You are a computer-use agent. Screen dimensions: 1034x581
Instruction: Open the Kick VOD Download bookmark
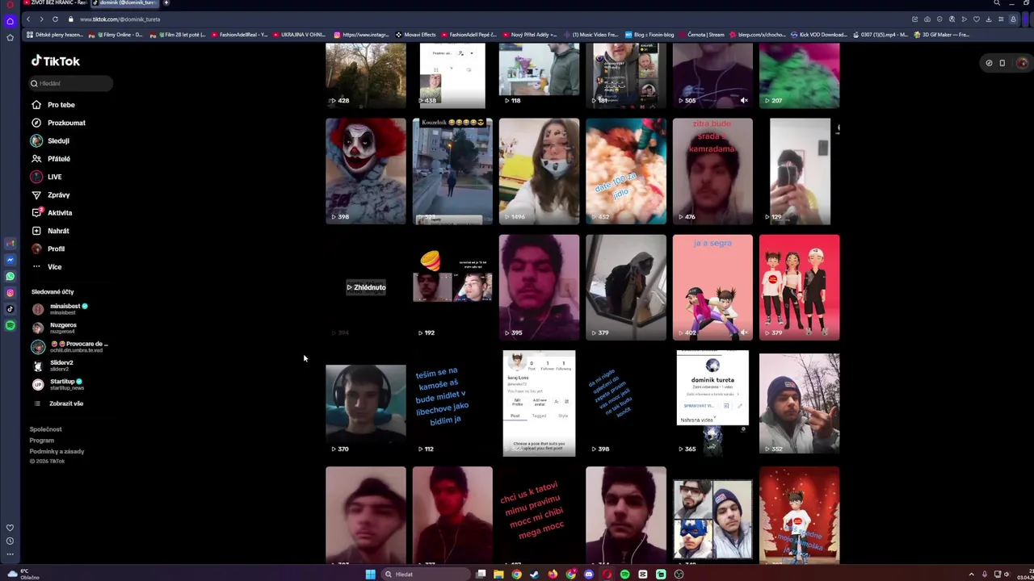(819, 35)
